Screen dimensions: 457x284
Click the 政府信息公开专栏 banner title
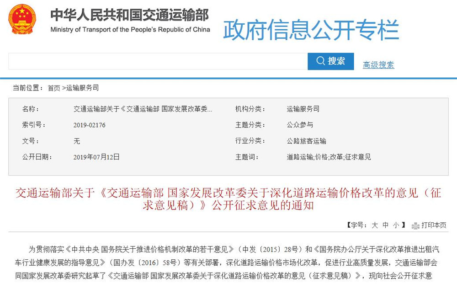pyautogui.click(x=311, y=30)
